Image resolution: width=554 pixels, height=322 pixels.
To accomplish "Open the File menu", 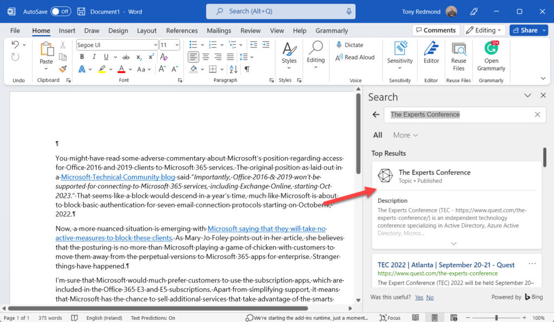I will 15,31.
